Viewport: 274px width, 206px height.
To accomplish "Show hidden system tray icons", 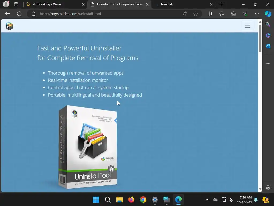I will tap(207, 200).
